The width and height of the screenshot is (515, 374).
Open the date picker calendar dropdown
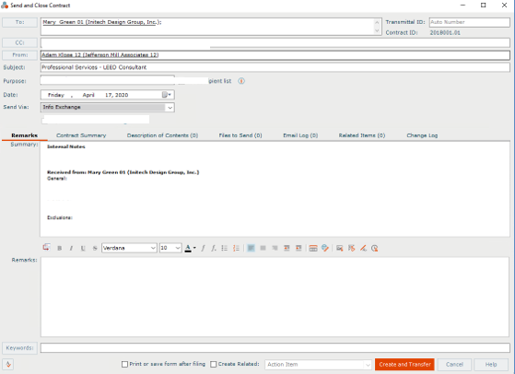(167, 95)
